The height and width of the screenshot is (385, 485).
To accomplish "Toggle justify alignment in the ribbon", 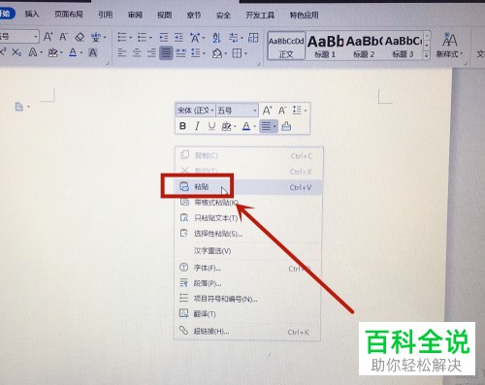I will (166, 53).
